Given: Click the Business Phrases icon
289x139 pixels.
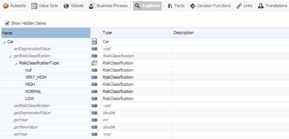Looking at the screenshot, I should tap(92, 6).
